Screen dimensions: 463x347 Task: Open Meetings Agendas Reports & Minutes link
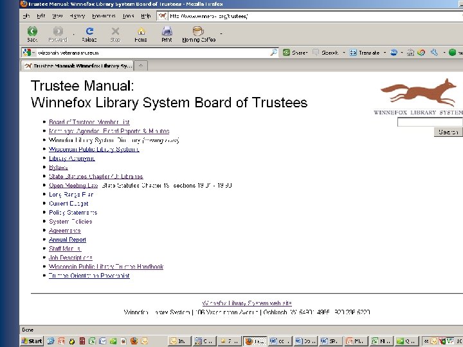[109, 131]
